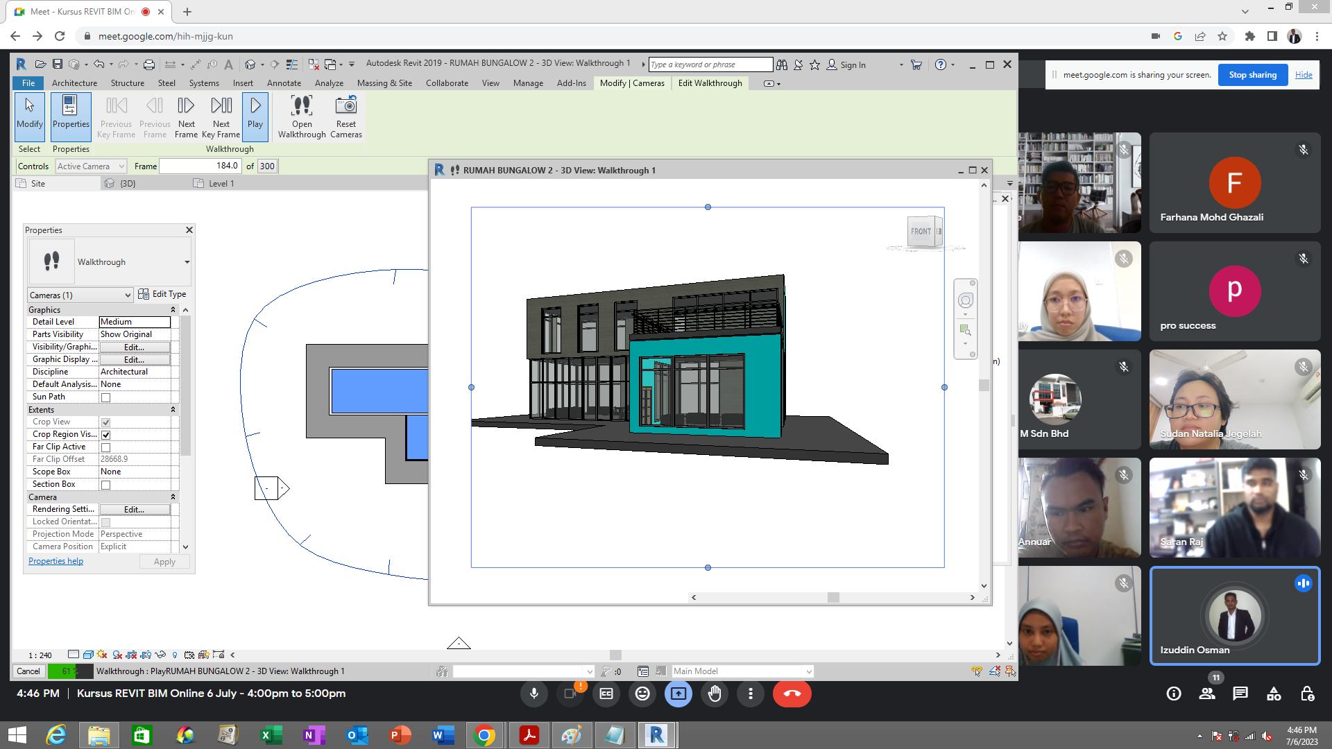
Task: Click Reset Cameras tool
Action: coord(345,117)
